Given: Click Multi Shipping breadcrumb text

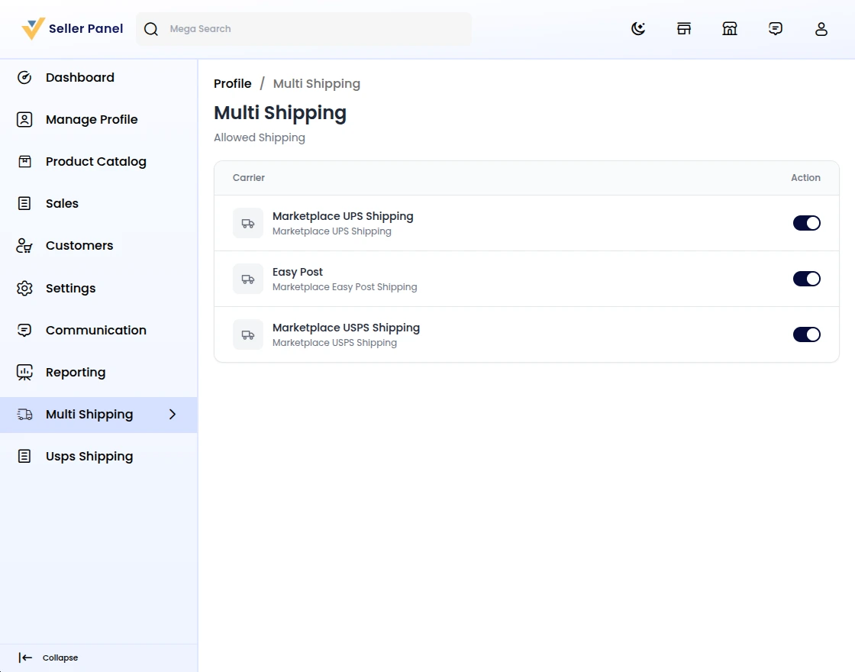Looking at the screenshot, I should (316, 83).
